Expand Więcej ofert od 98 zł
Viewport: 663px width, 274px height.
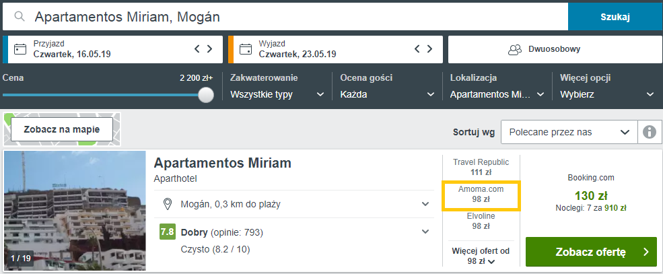coord(481,256)
